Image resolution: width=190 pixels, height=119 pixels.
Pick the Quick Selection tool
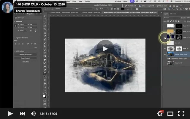click(45, 26)
